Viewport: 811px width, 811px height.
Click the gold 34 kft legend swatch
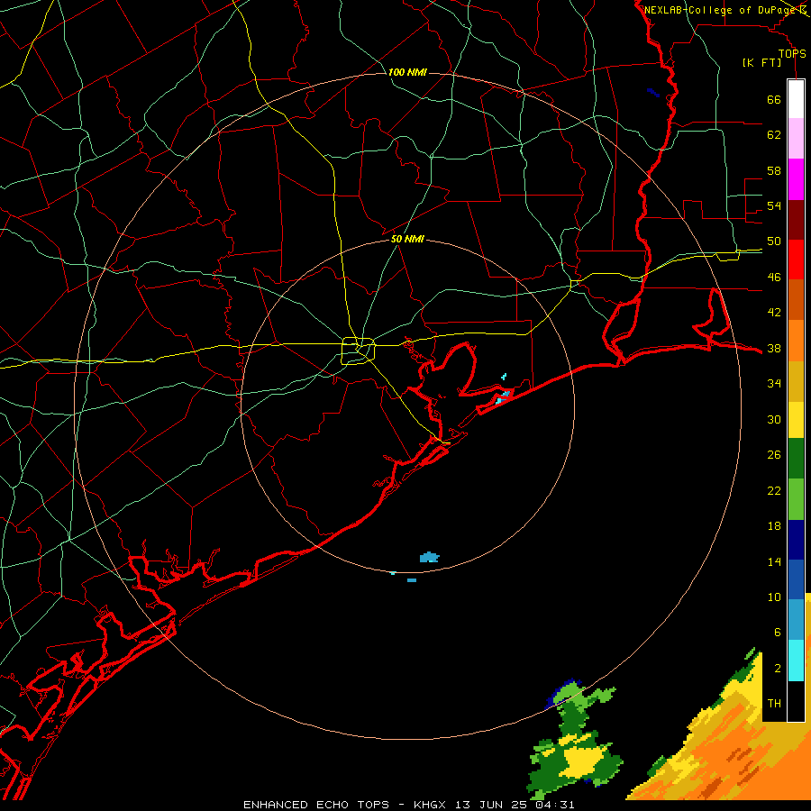[796, 380]
